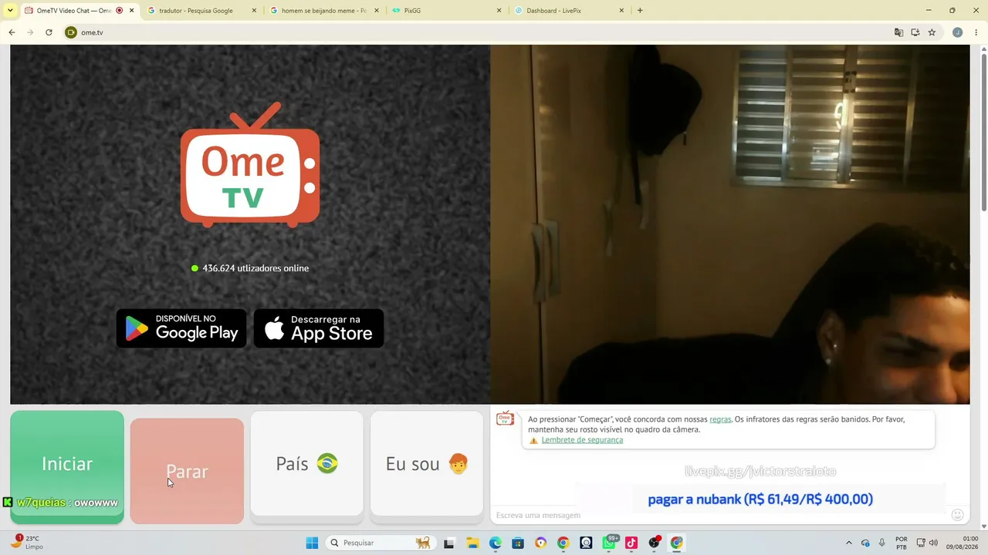Viewport: 988px width, 555px height.
Task: Go forward to the next page
Action: point(30,32)
